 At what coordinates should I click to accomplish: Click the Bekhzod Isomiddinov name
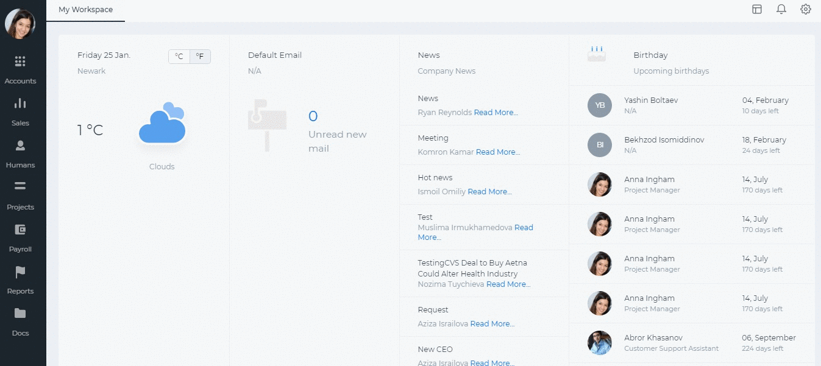pyautogui.click(x=664, y=140)
